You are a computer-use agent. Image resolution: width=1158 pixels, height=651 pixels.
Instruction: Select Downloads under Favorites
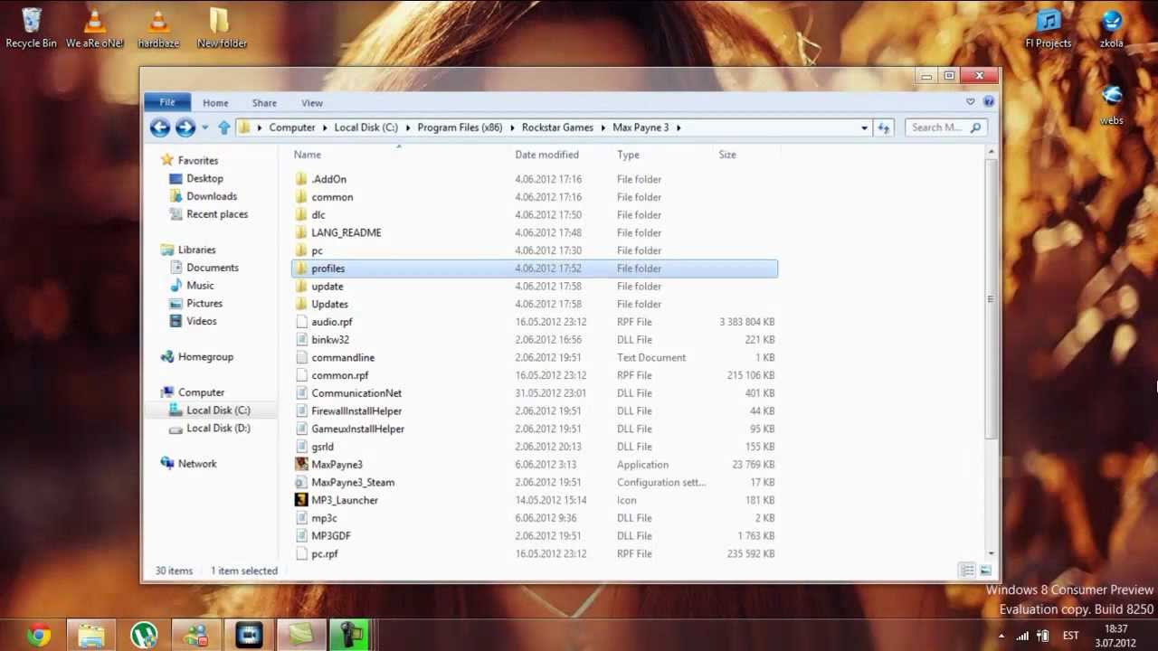click(212, 196)
